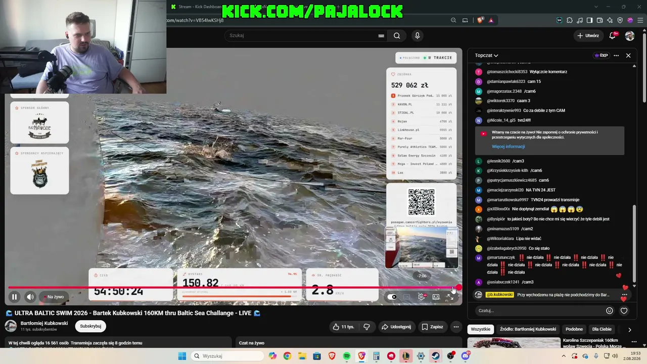This screenshot has height=364, width=647.
Task: Toggle the autoplay switch in the player
Action: click(392, 297)
